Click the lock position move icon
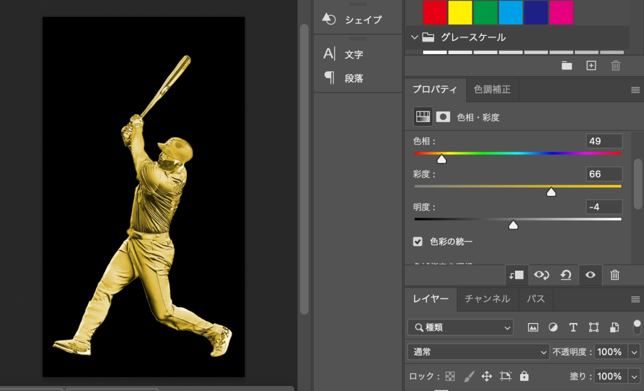The image size is (644, 391). coord(486,377)
